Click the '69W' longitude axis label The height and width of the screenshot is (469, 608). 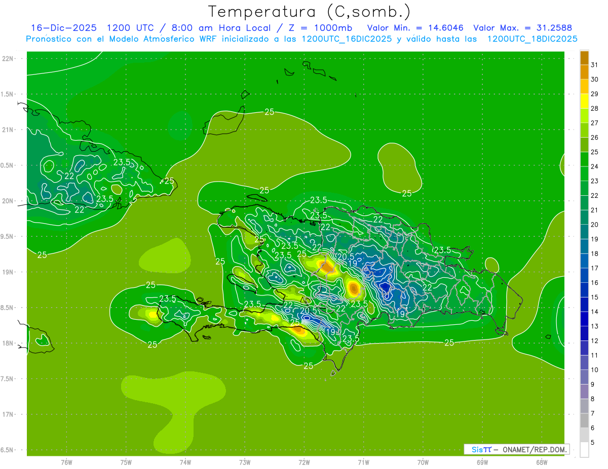[x=482, y=462]
